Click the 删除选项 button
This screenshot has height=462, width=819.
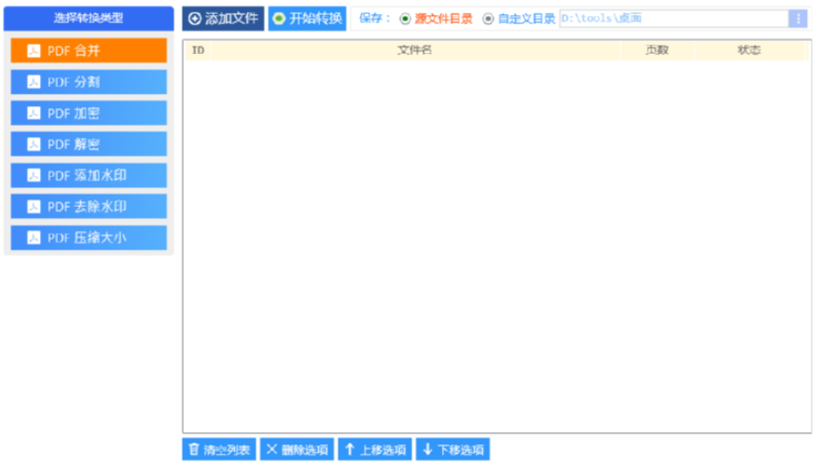(x=297, y=449)
